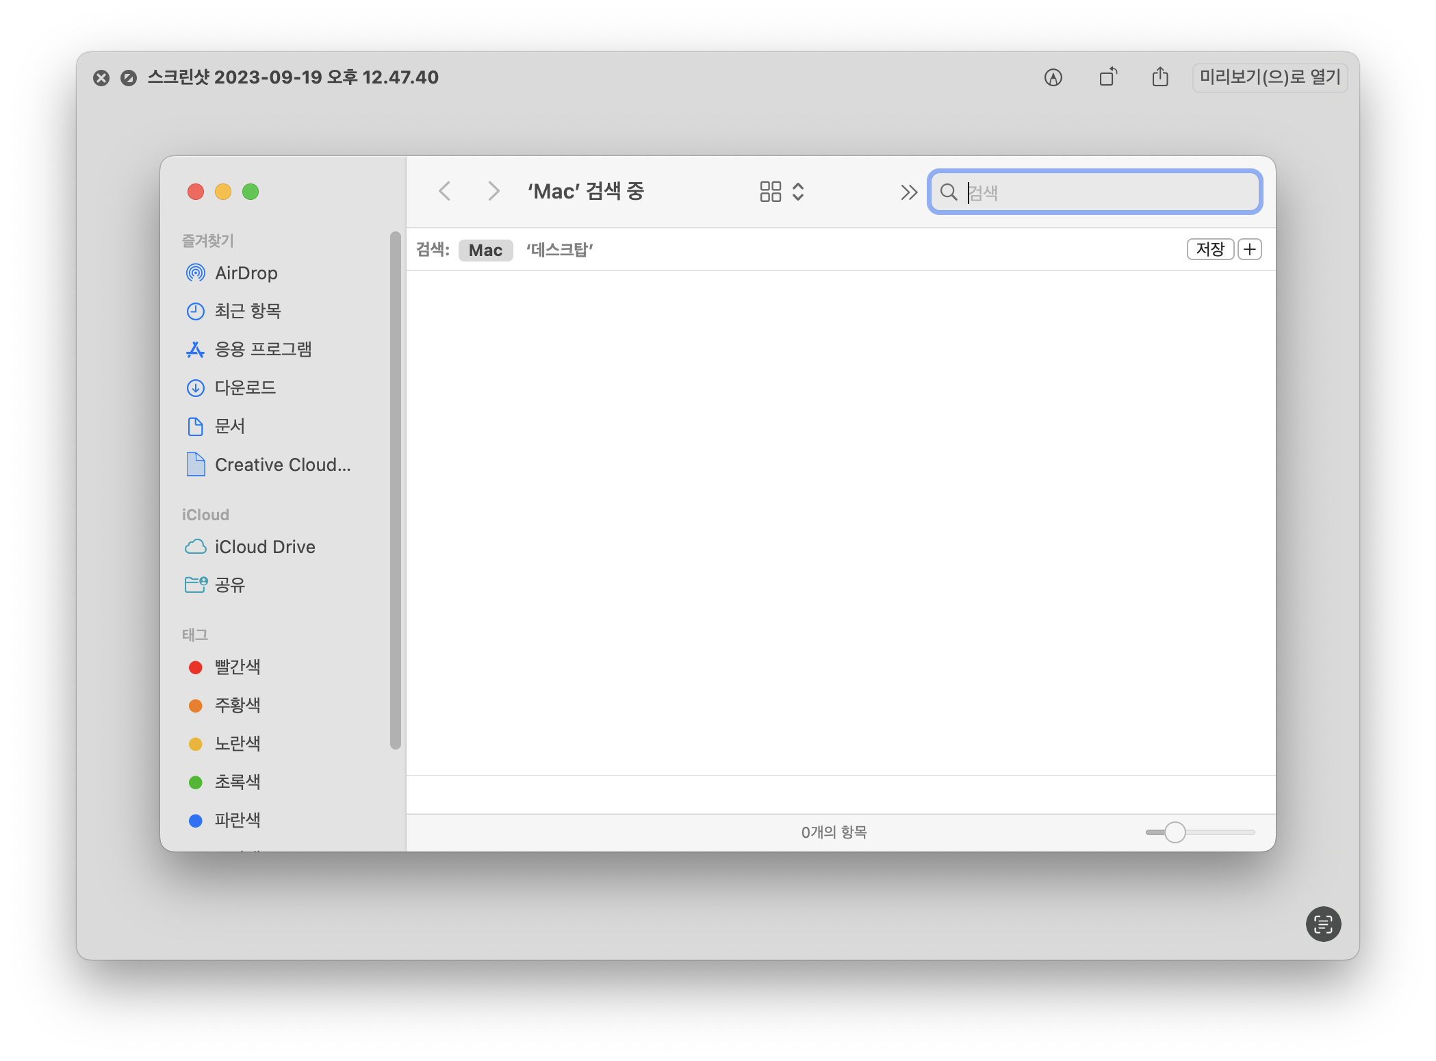
Task: Open Applications (응용 프로그램) in sidebar
Action: (263, 350)
